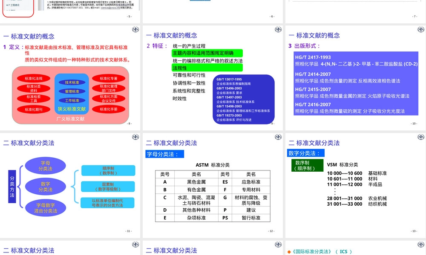
Task: Open the slide 9 thumbnail about 特征
Action: (x=213, y=78)
